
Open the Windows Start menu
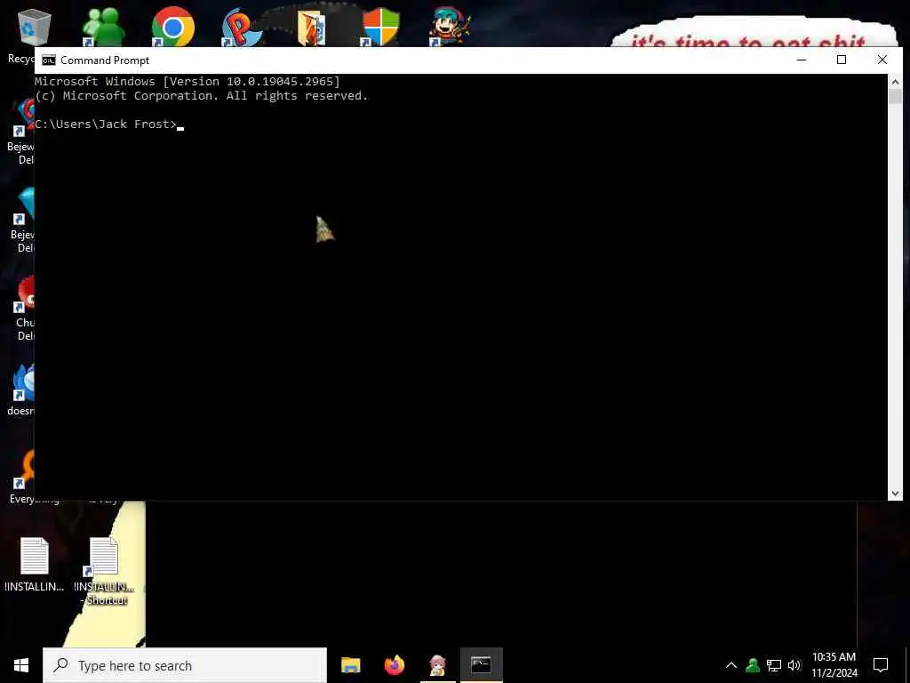[21, 665]
